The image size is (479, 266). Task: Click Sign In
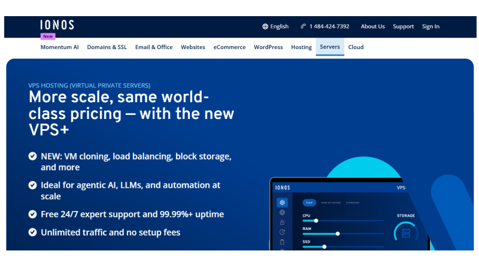click(x=431, y=26)
